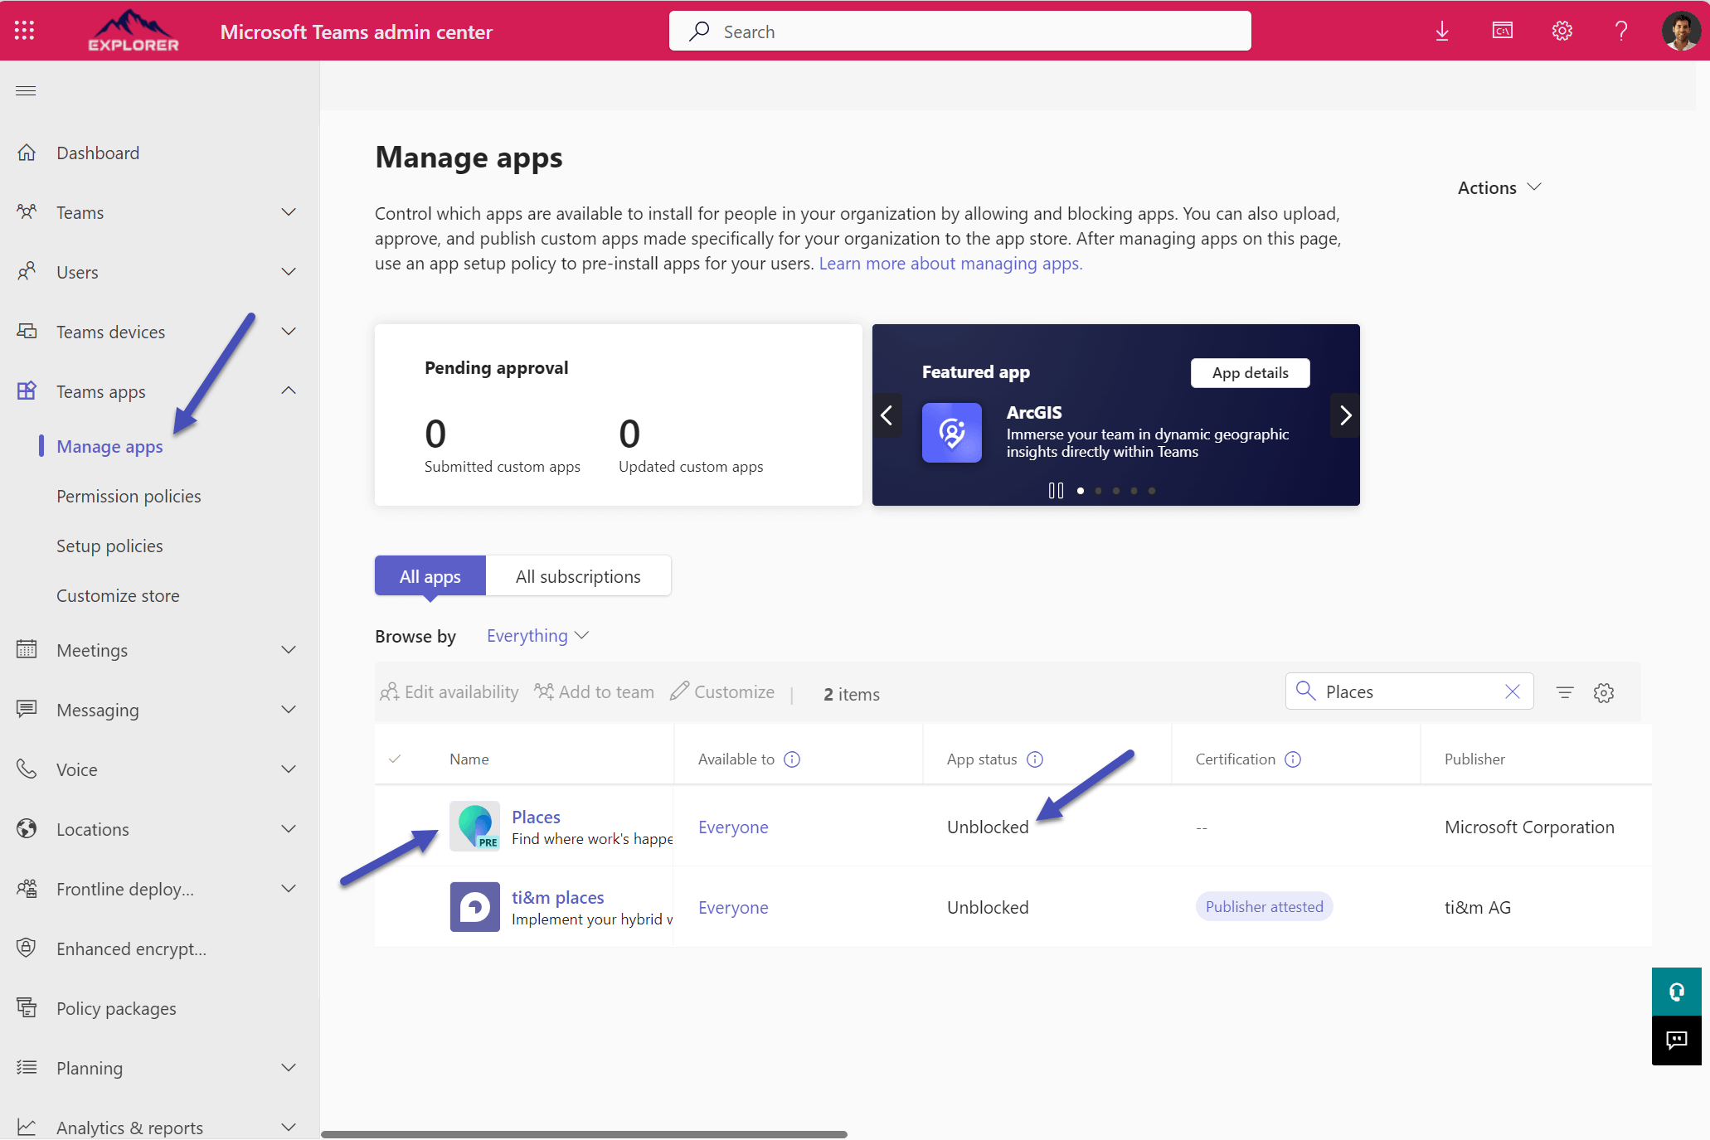Open Learn more about managing apps link

950,264
